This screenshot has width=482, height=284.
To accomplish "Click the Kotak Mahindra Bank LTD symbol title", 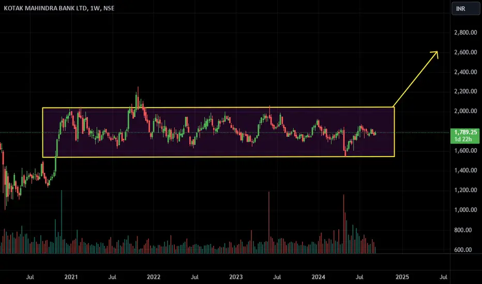I will coord(45,8).
